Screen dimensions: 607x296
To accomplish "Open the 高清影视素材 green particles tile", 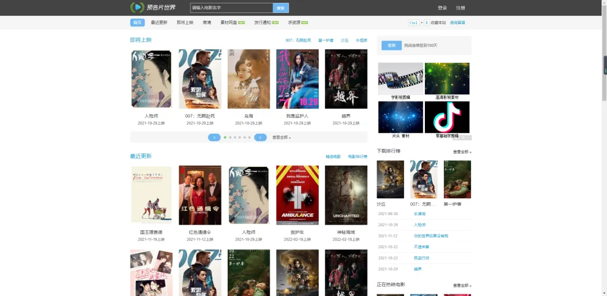I will click(x=447, y=79).
